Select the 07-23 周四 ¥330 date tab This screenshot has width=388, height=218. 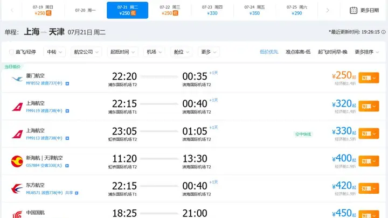pos(212,10)
